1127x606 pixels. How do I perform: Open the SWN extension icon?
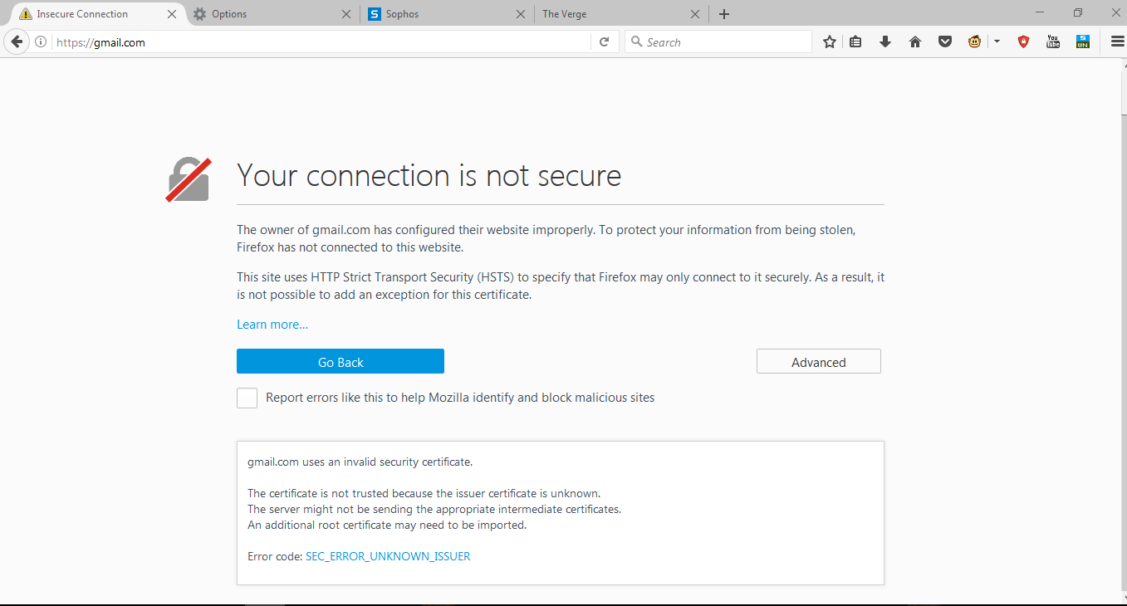1082,42
